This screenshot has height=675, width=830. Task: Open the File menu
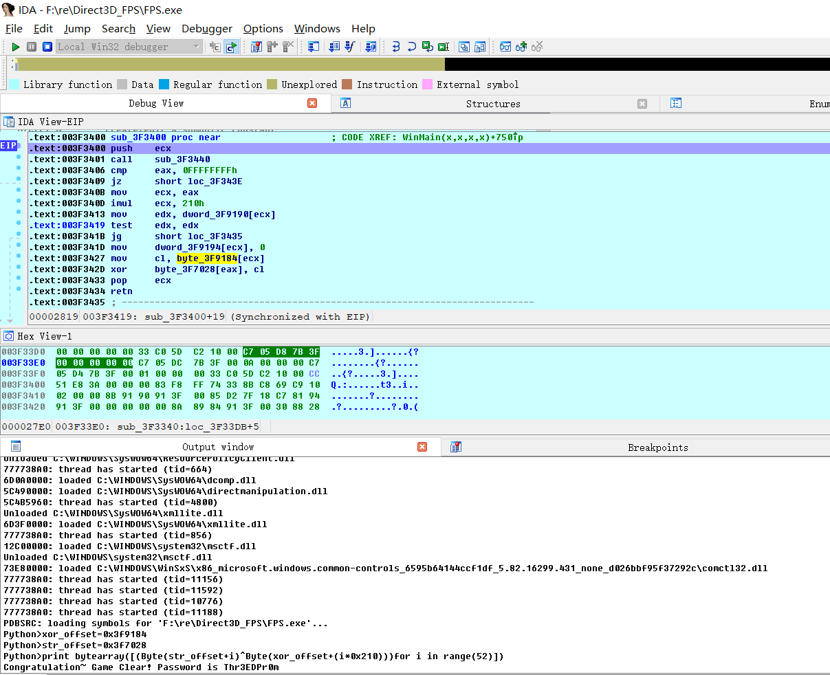pos(14,28)
